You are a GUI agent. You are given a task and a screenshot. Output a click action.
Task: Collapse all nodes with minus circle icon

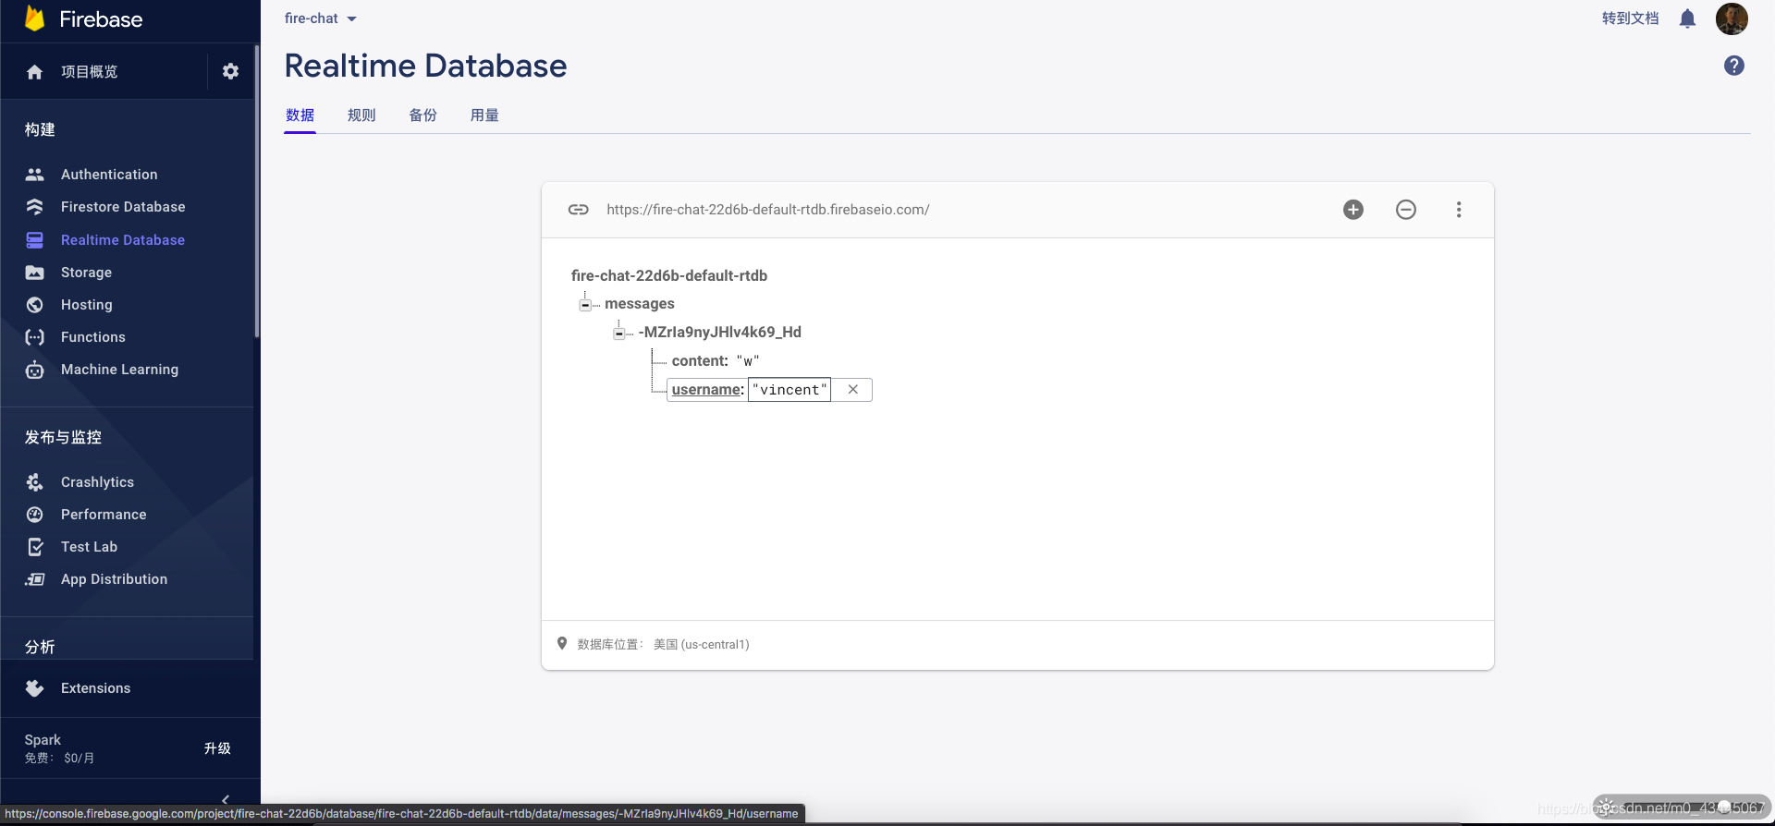click(x=1406, y=210)
